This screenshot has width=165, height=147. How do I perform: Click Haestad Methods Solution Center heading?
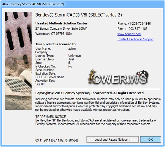tap(61, 23)
